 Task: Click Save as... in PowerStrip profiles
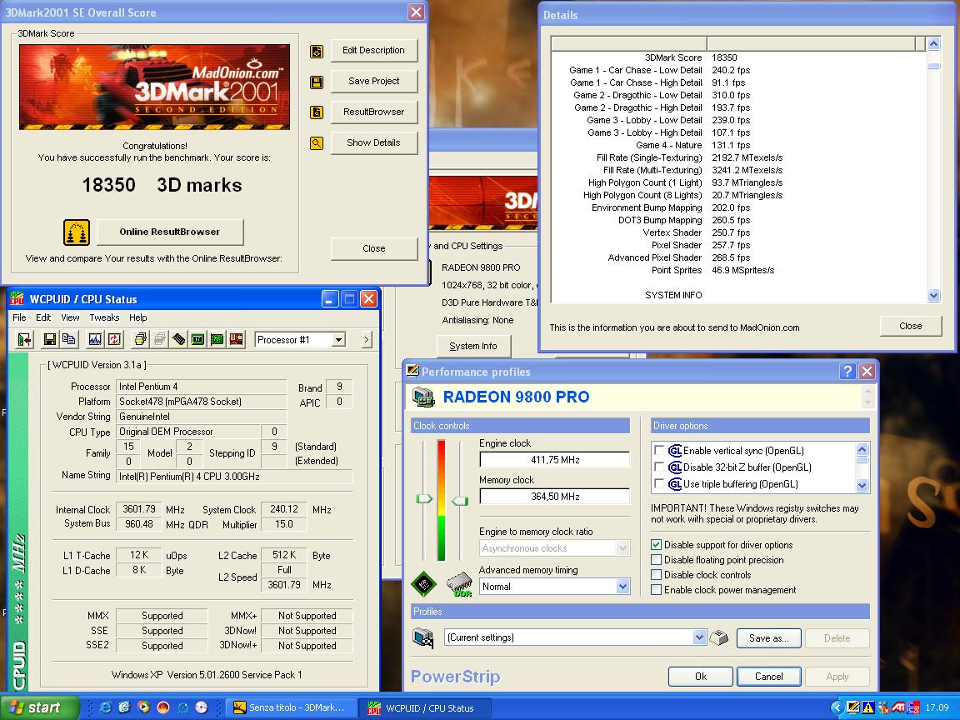point(769,638)
